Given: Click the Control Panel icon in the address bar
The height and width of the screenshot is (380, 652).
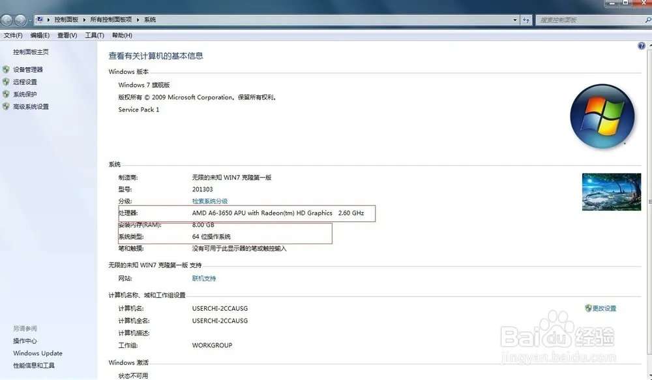Looking at the screenshot, I should tap(40, 20).
